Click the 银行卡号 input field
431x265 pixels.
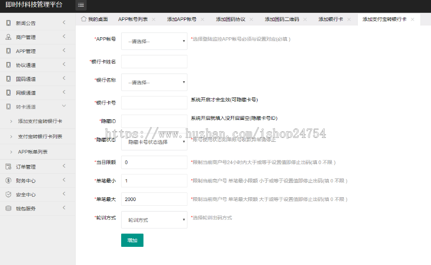(154, 103)
